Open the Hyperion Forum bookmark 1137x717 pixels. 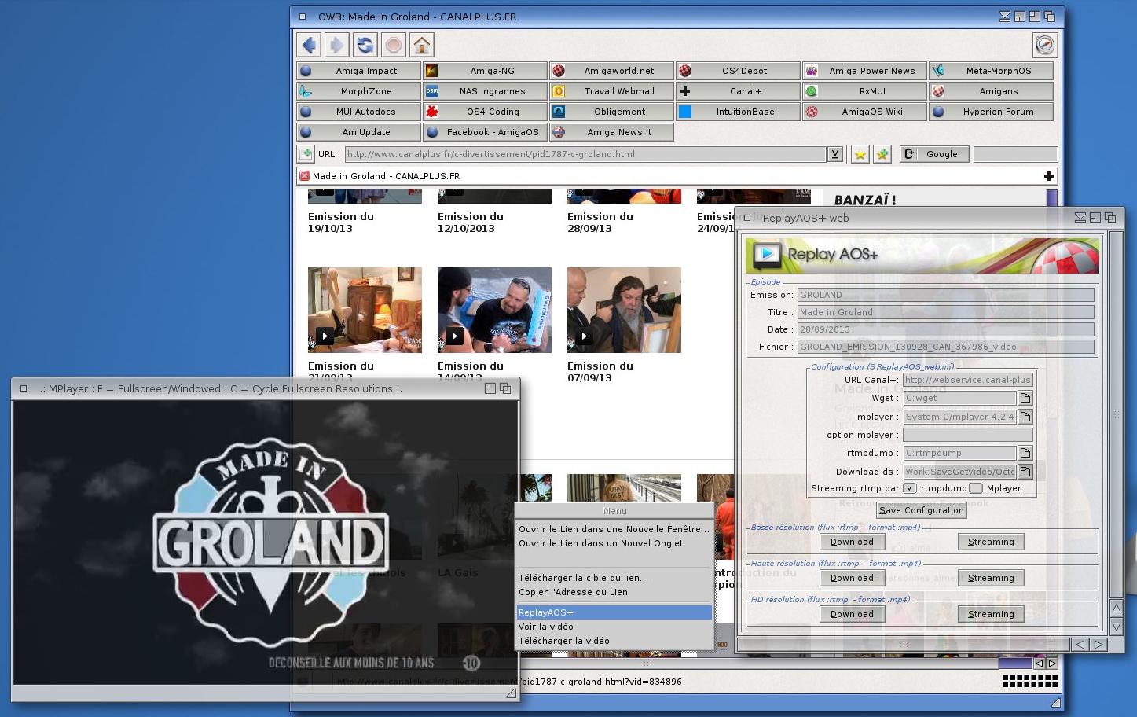(991, 112)
